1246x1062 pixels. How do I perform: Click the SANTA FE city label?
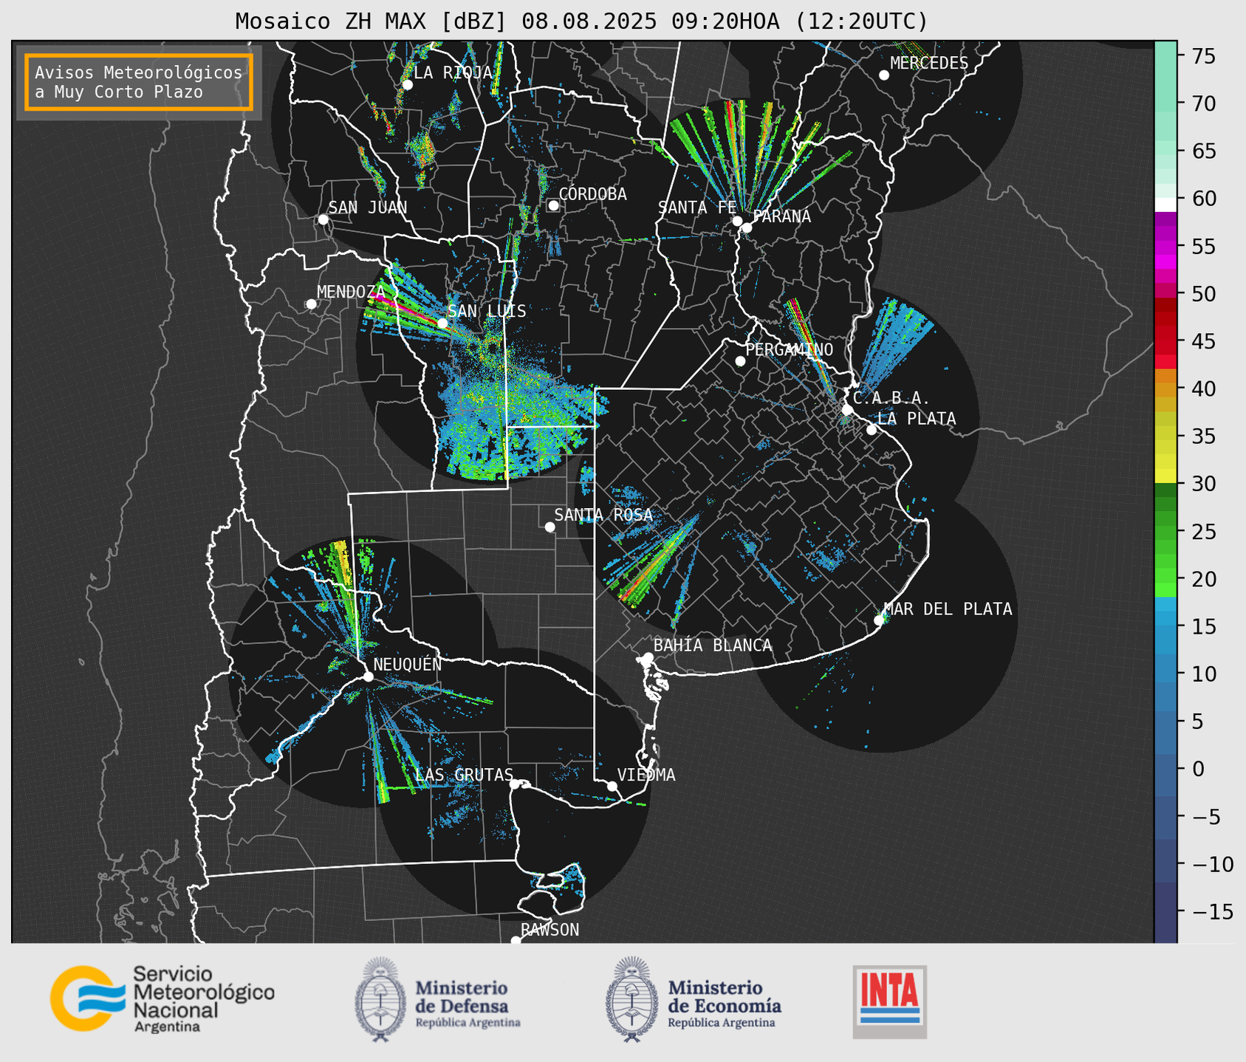(697, 208)
